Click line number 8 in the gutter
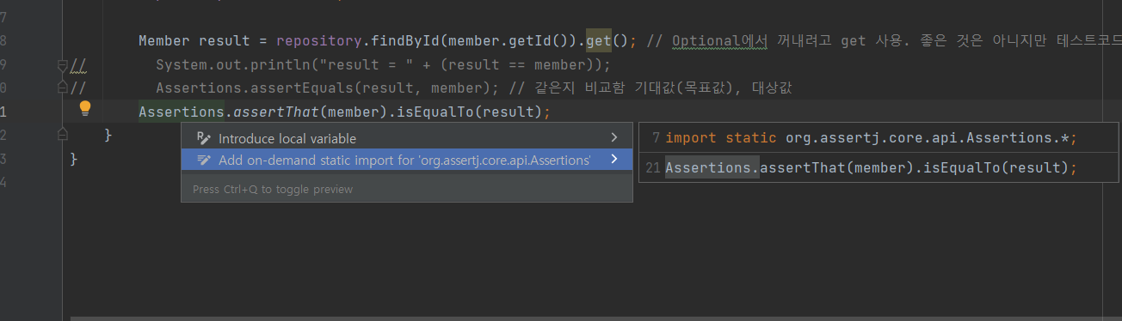The image size is (1122, 321). tap(4, 41)
